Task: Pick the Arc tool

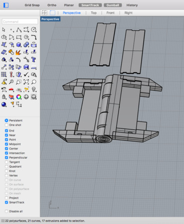Action: [x=11, y=37]
